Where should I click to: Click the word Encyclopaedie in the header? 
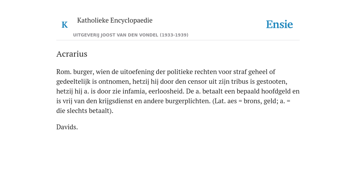tap(131, 20)
